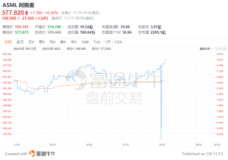Viewport: 228px width, 160px height.
Task: Click the pre-market time 11/15 08:09(美东)
Action: (79, 18)
